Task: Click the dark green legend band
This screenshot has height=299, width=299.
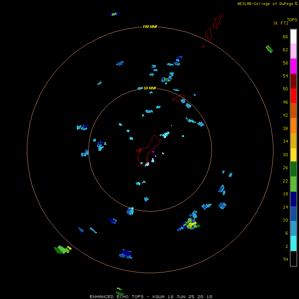Action: coord(293,169)
